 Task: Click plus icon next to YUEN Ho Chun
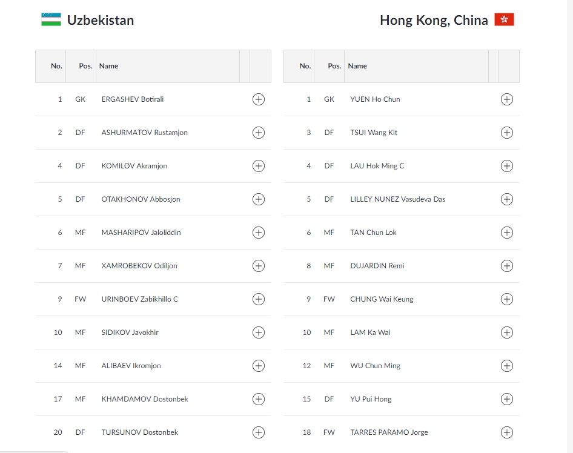click(x=507, y=99)
